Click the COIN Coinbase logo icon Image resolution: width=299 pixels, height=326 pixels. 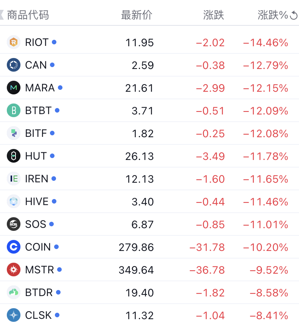pos(14,247)
